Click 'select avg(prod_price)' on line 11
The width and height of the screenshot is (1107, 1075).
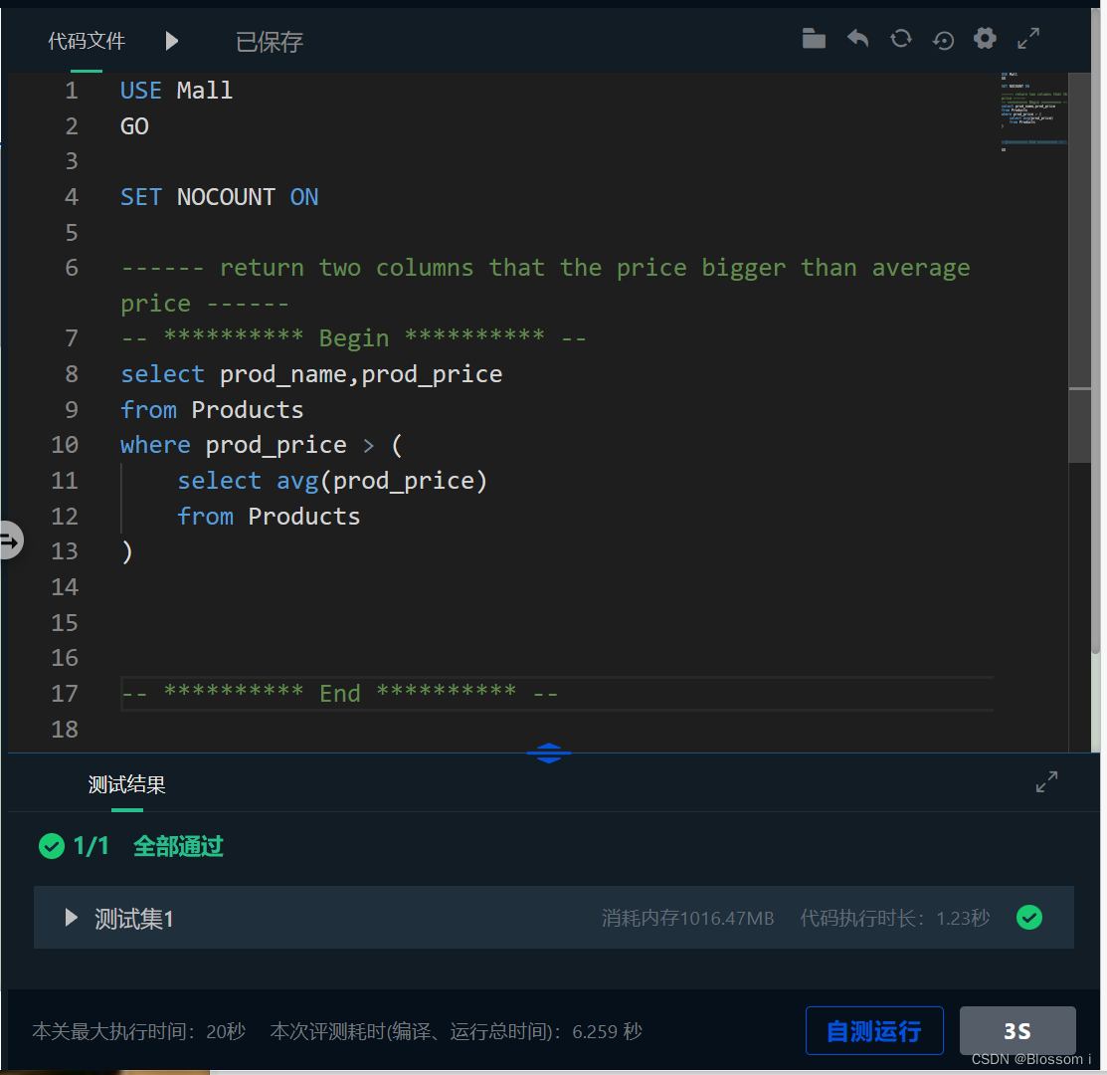coord(332,481)
